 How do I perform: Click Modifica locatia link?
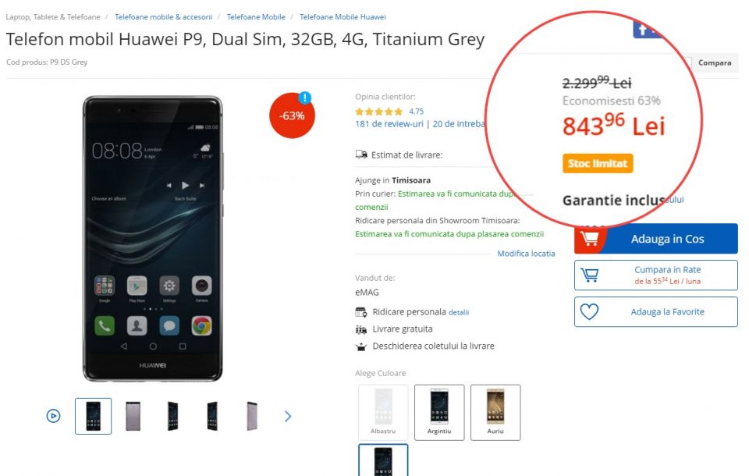click(526, 254)
